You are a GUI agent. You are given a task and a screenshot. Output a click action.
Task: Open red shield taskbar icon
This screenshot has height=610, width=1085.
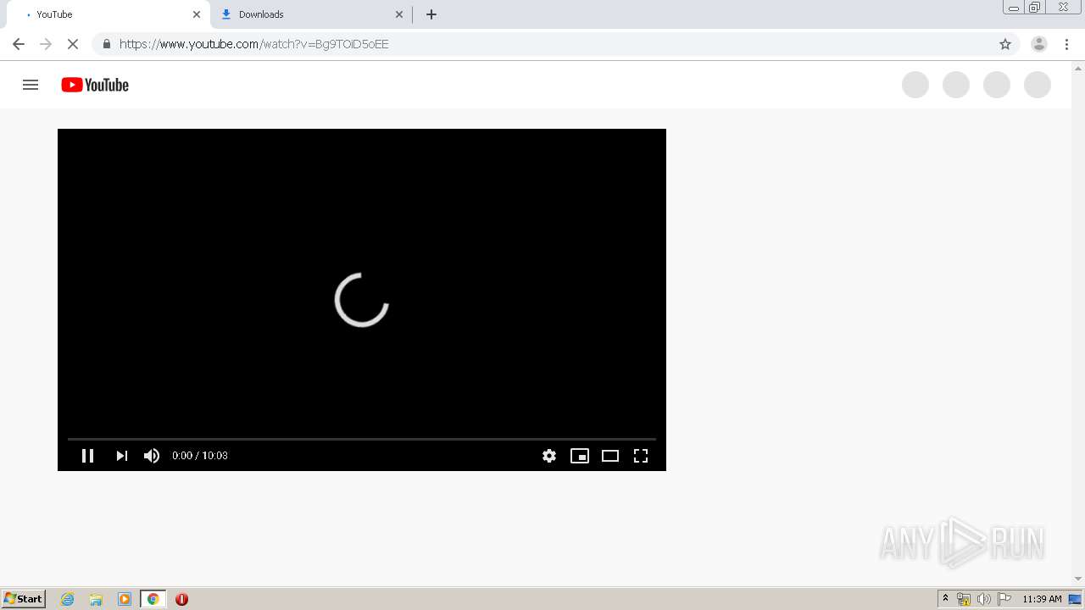click(x=181, y=599)
